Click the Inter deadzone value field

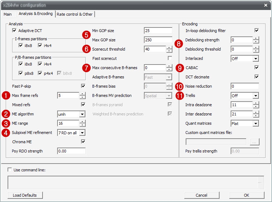pos(242,114)
